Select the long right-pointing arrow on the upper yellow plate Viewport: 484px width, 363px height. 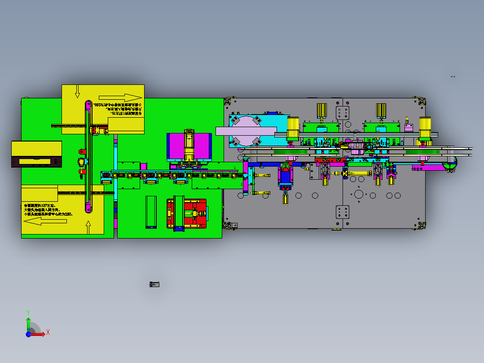[x=120, y=97]
